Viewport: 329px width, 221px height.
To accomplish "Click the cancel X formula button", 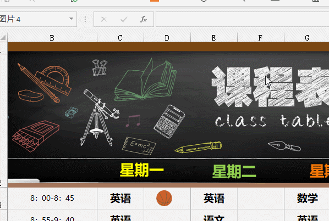I will (103, 19).
